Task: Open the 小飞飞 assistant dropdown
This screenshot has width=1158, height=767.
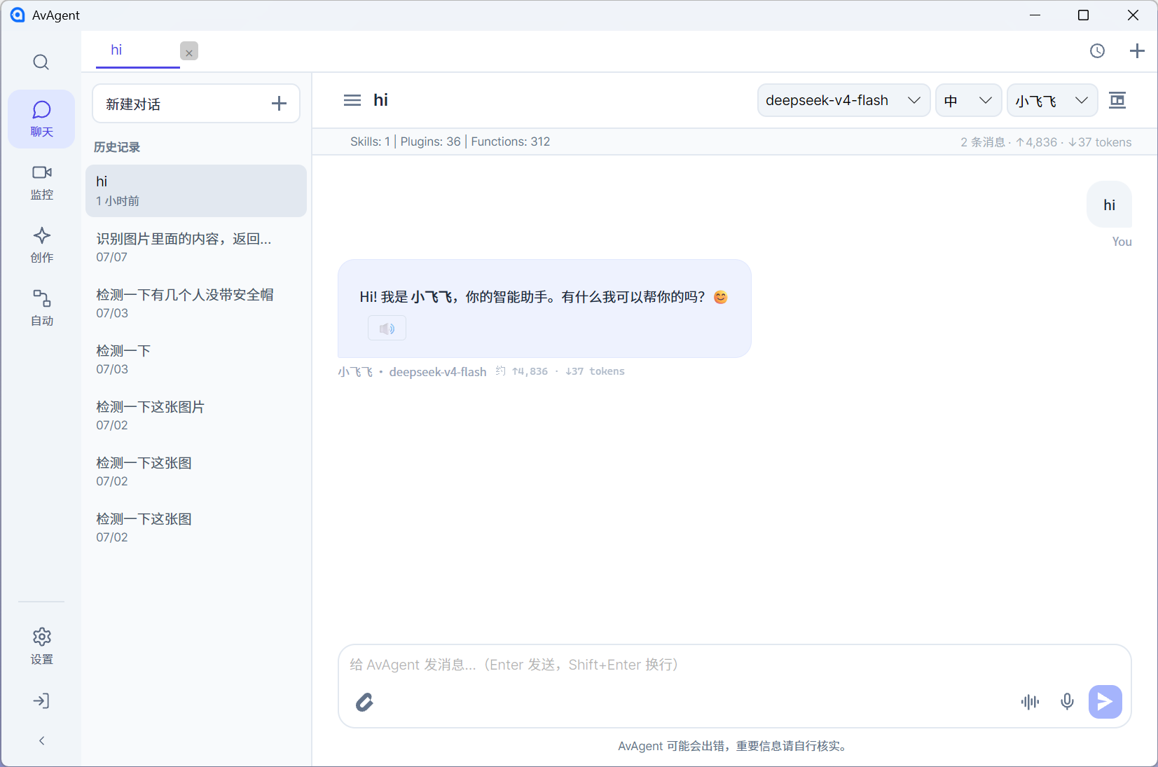Action: (x=1052, y=100)
